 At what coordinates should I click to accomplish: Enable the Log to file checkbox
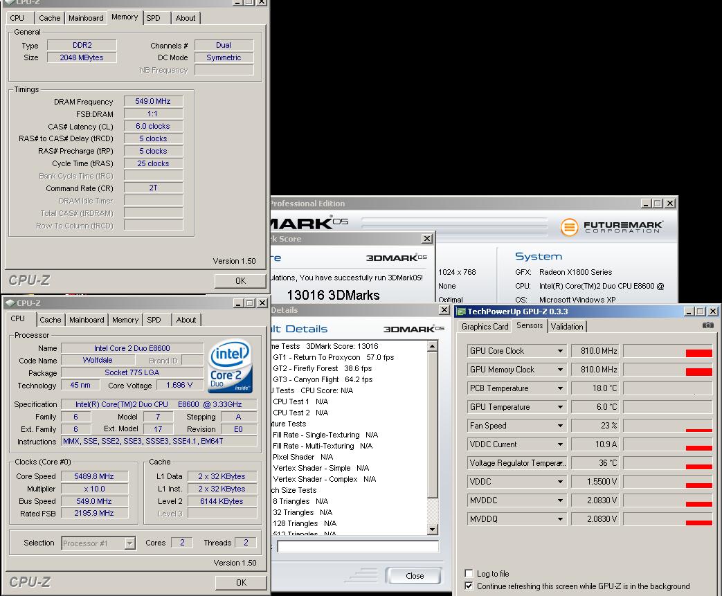469,573
